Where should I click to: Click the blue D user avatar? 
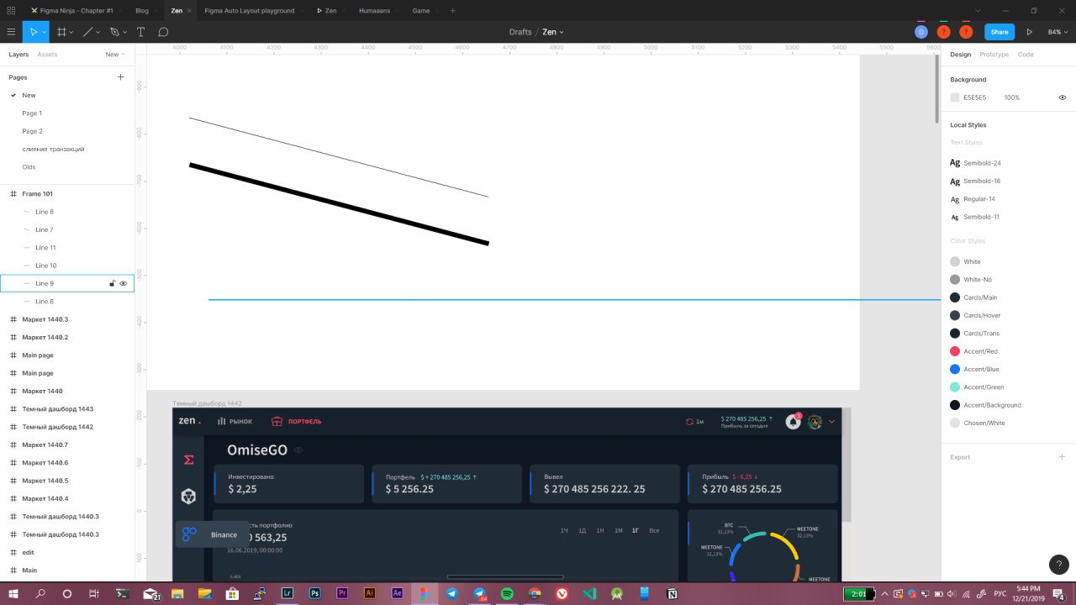point(921,32)
